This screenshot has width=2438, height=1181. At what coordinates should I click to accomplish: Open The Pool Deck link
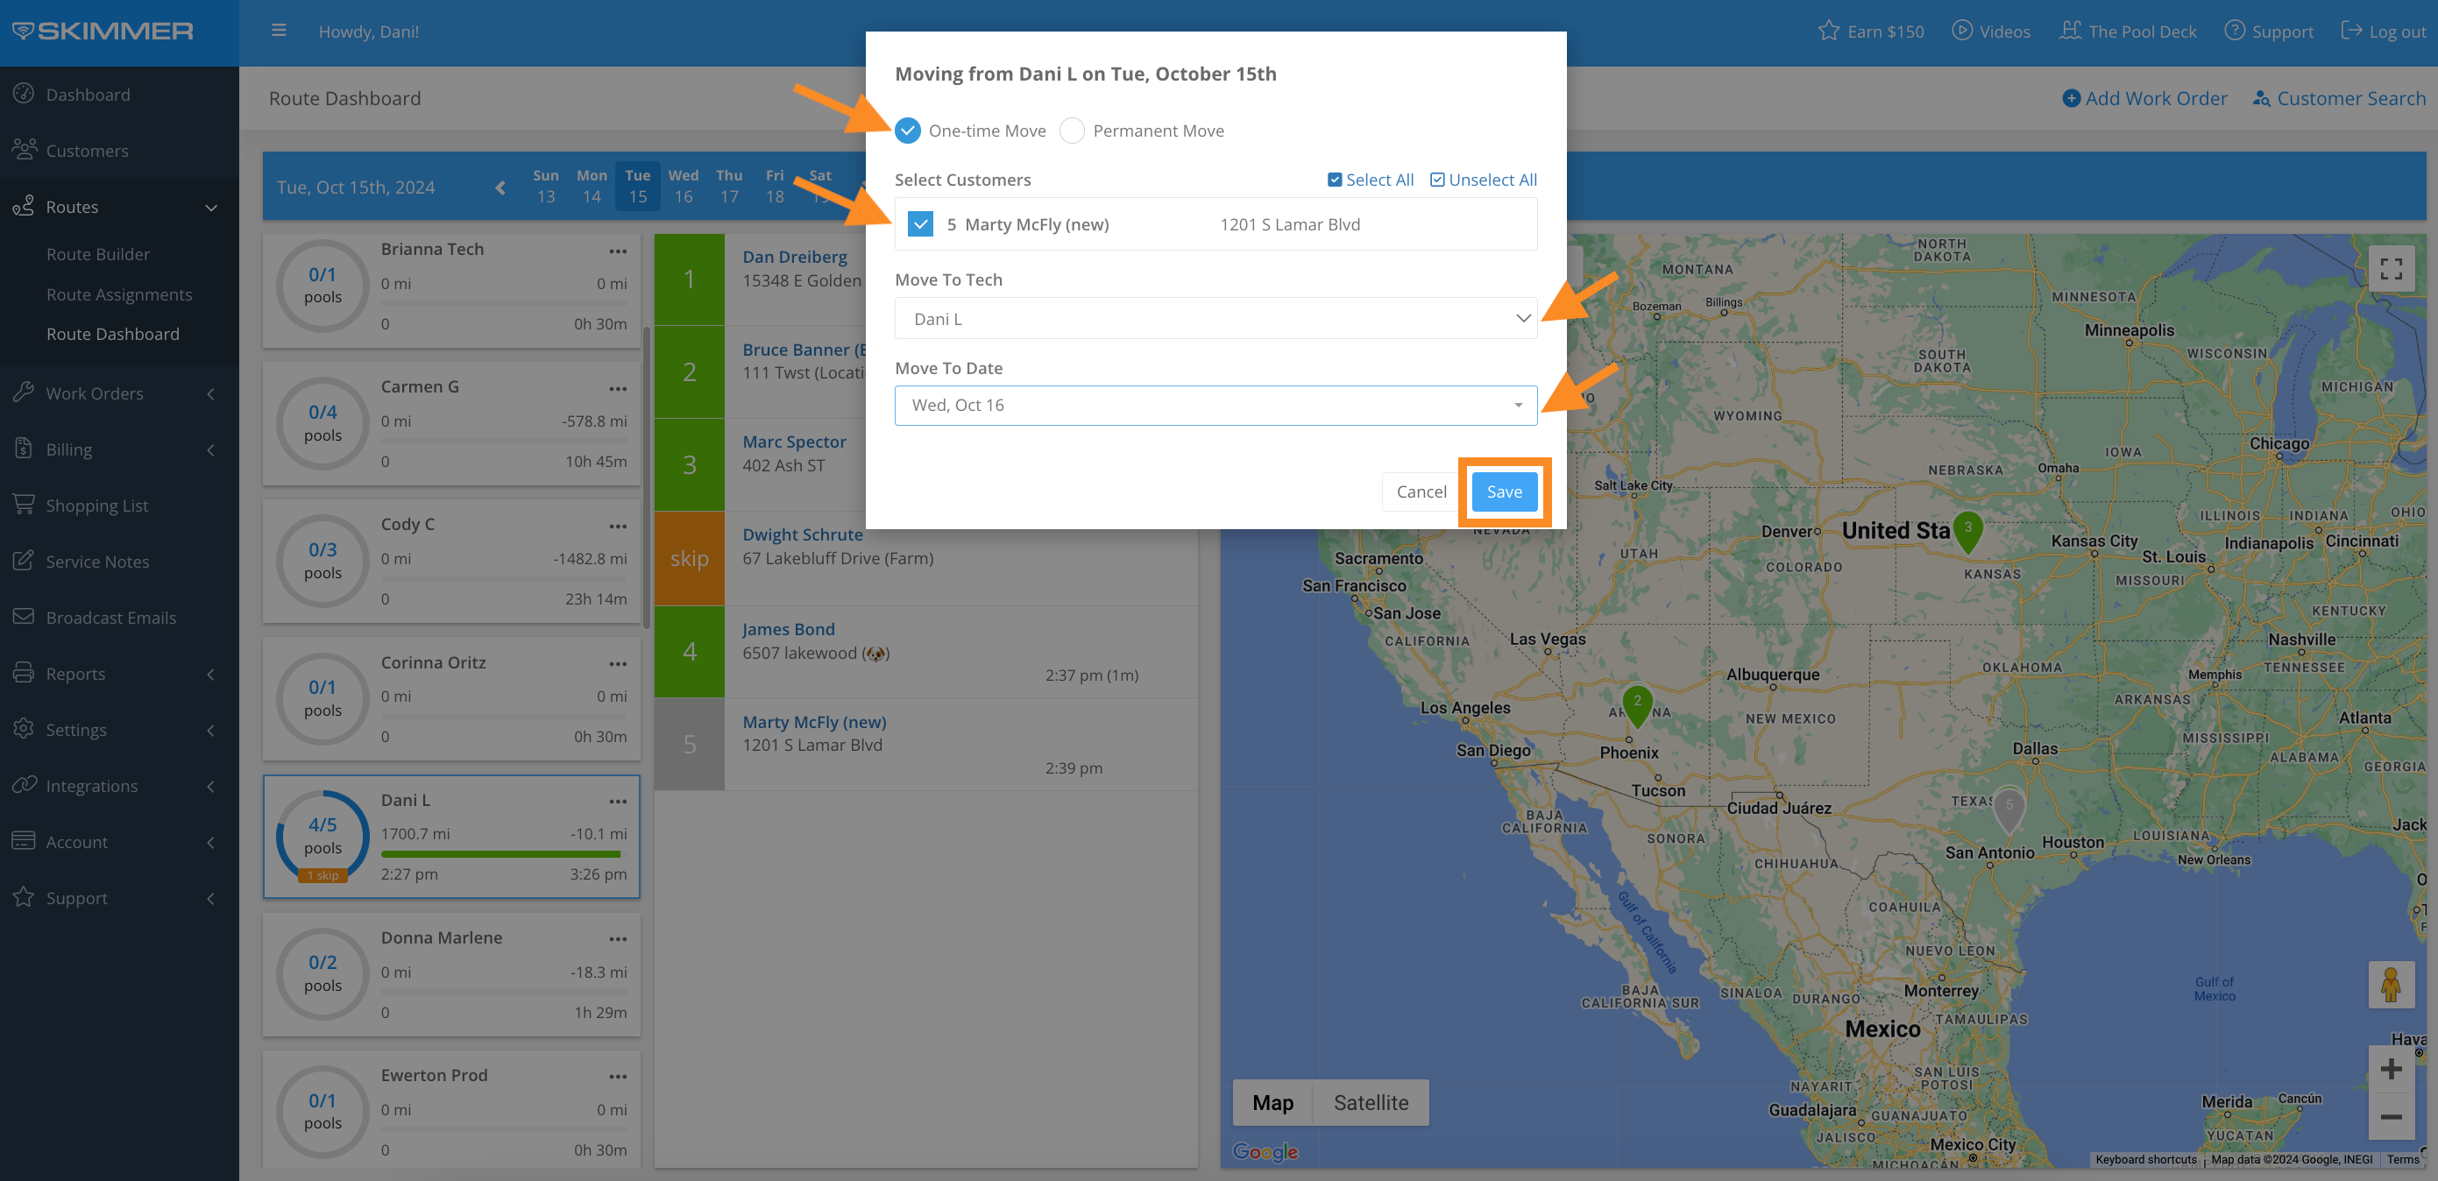(x=2128, y=31)
